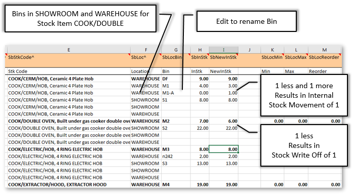Click InStk value 4.00 in M1 row
Image resolution: width=352 pixels, height=194 pixels.
200,86
